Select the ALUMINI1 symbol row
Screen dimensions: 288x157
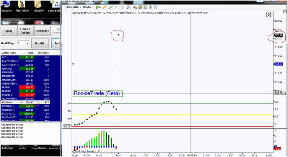click(x=25, y=69)
